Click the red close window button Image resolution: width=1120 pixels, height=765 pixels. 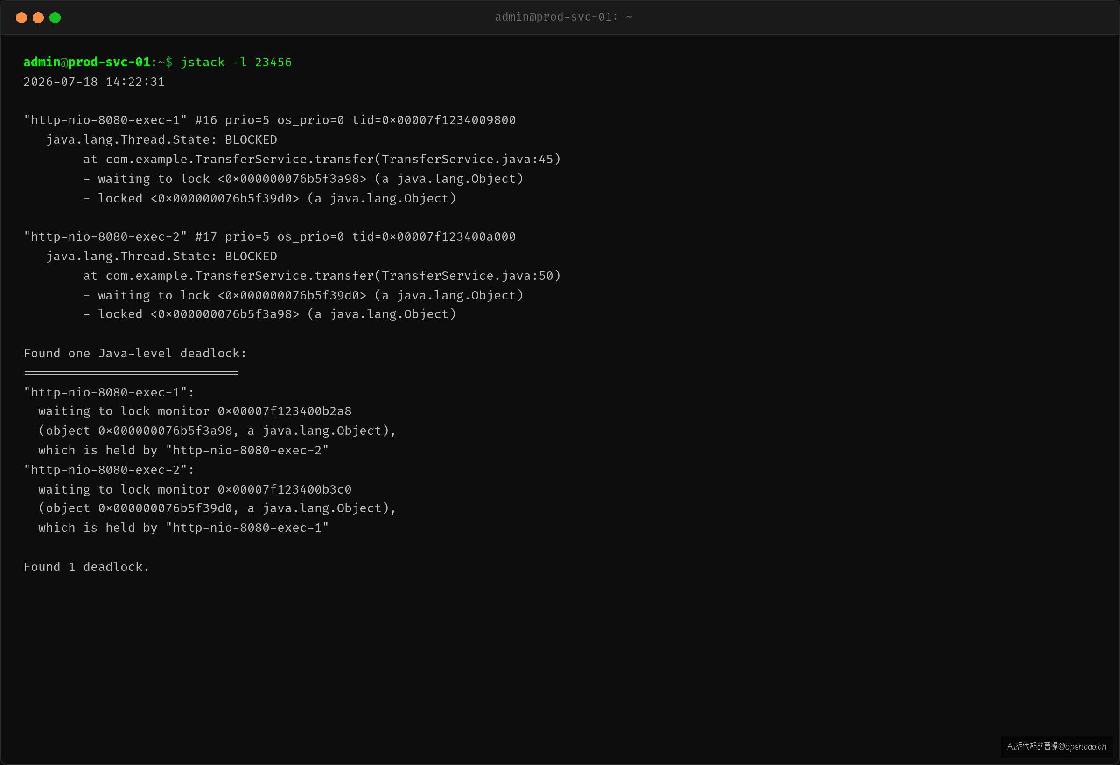pos(21,18)
